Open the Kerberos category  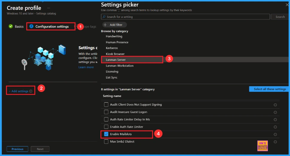112,48
